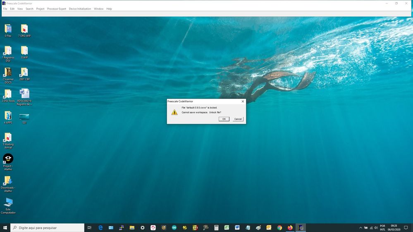413x232 pixels.
Task: Open the Device Initialization menu
Action: point(80,9)
